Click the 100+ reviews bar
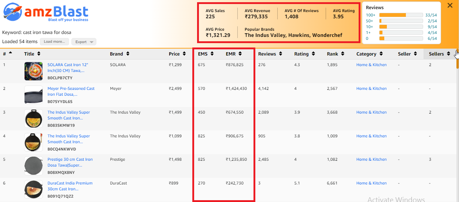This screenshot has height=202, width=459. click(x=401, y=15)
